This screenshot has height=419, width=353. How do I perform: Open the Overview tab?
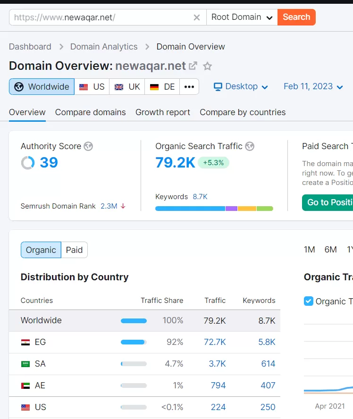pyautogui.click(x=27, y=112)
